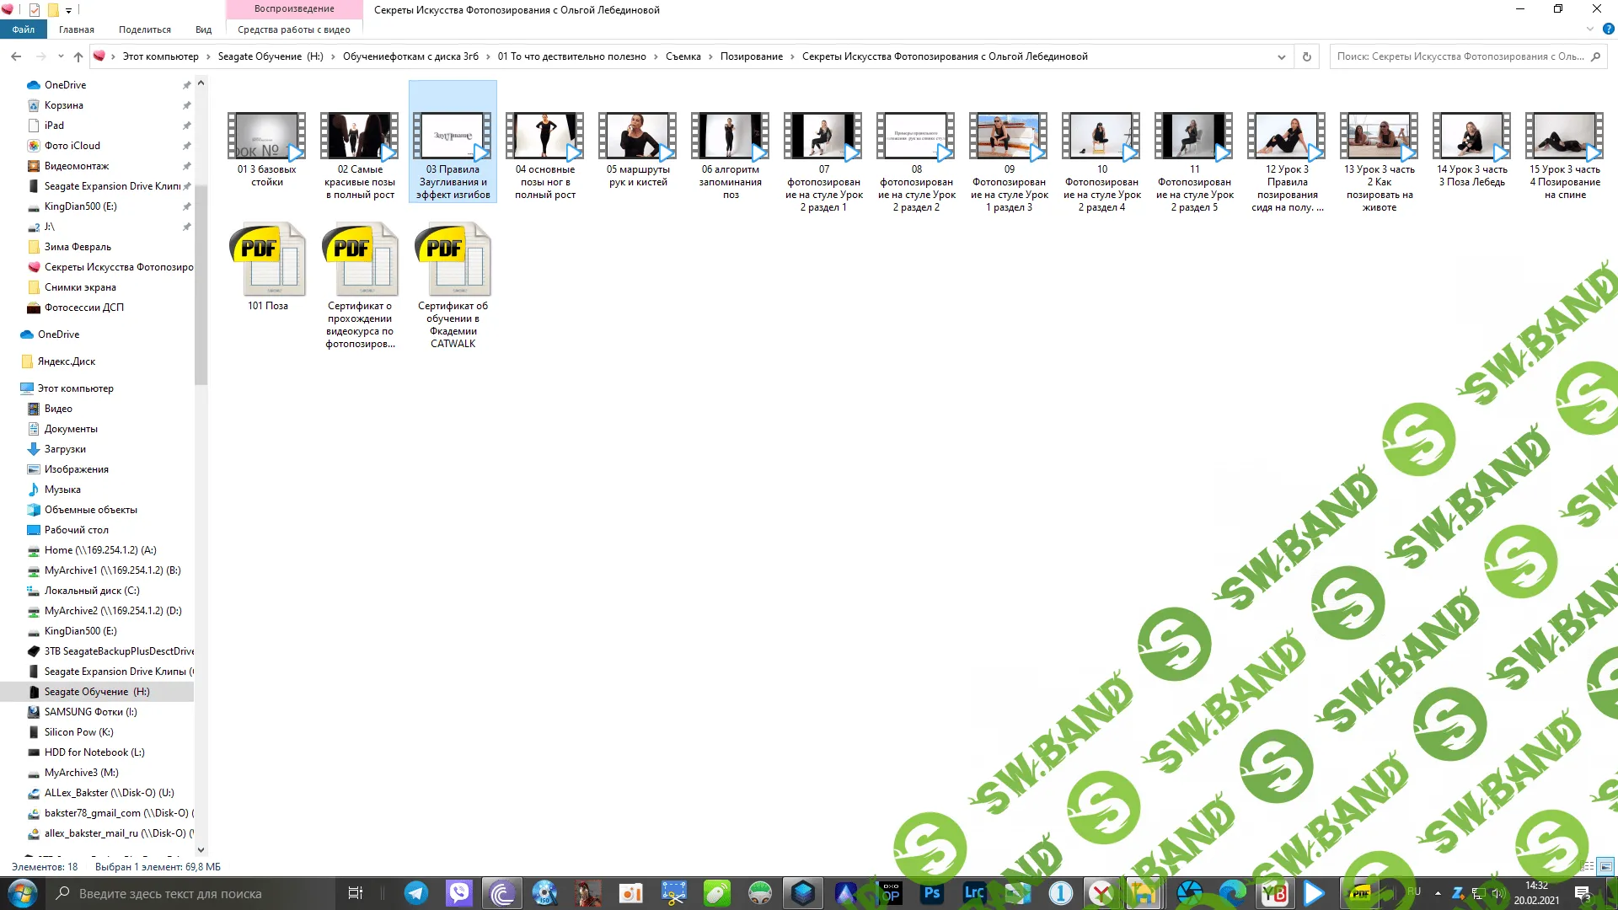This screenshot has height=910, width=1618.
Task: Click Съемка in the breadcrumb path
Action: [x=683, y=56]
